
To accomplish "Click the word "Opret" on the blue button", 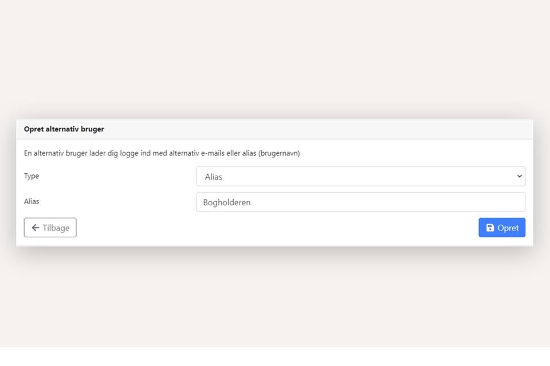I will pos(508,228).
